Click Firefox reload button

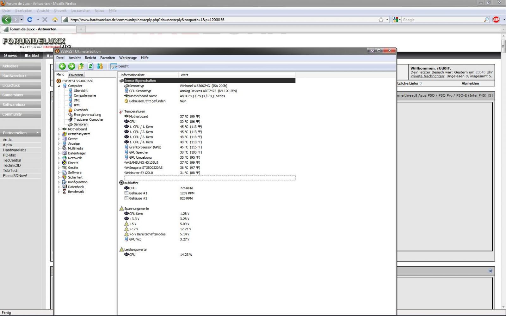point(30,20)
